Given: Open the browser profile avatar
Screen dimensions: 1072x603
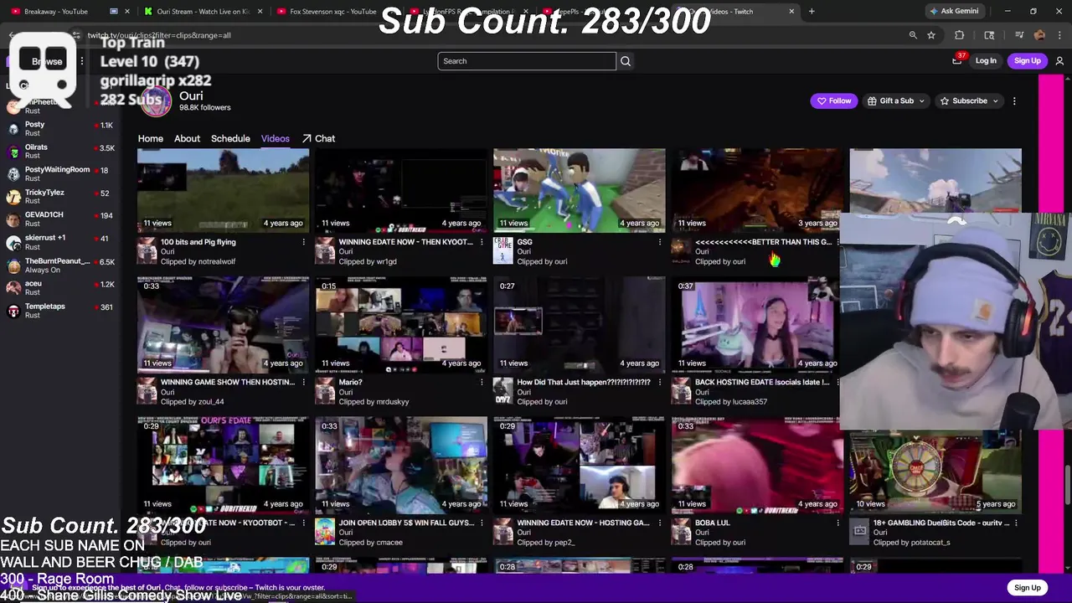Looking at the screenshot, I should point(1039,35).
